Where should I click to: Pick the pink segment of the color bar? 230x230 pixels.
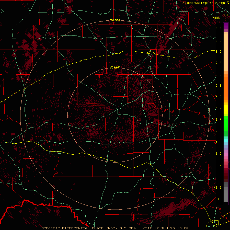point(226,155)
